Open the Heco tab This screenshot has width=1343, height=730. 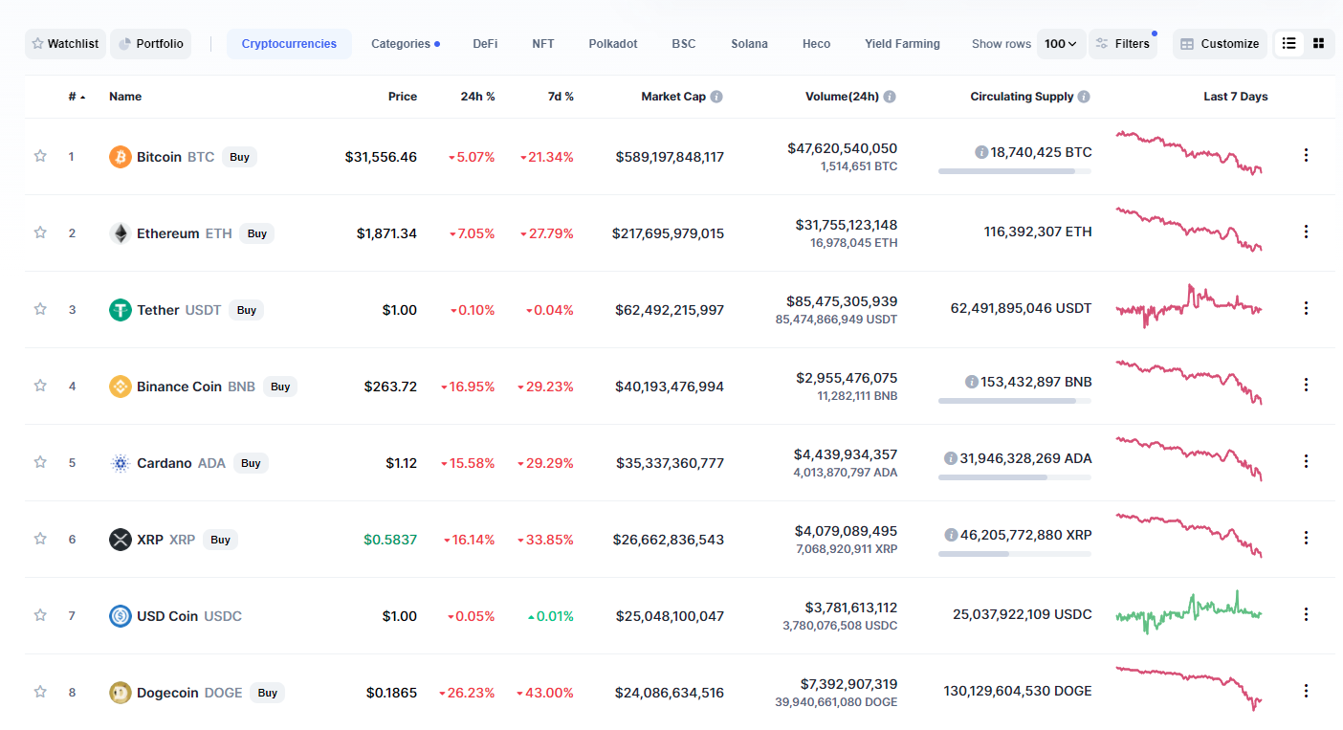[816, 44]
